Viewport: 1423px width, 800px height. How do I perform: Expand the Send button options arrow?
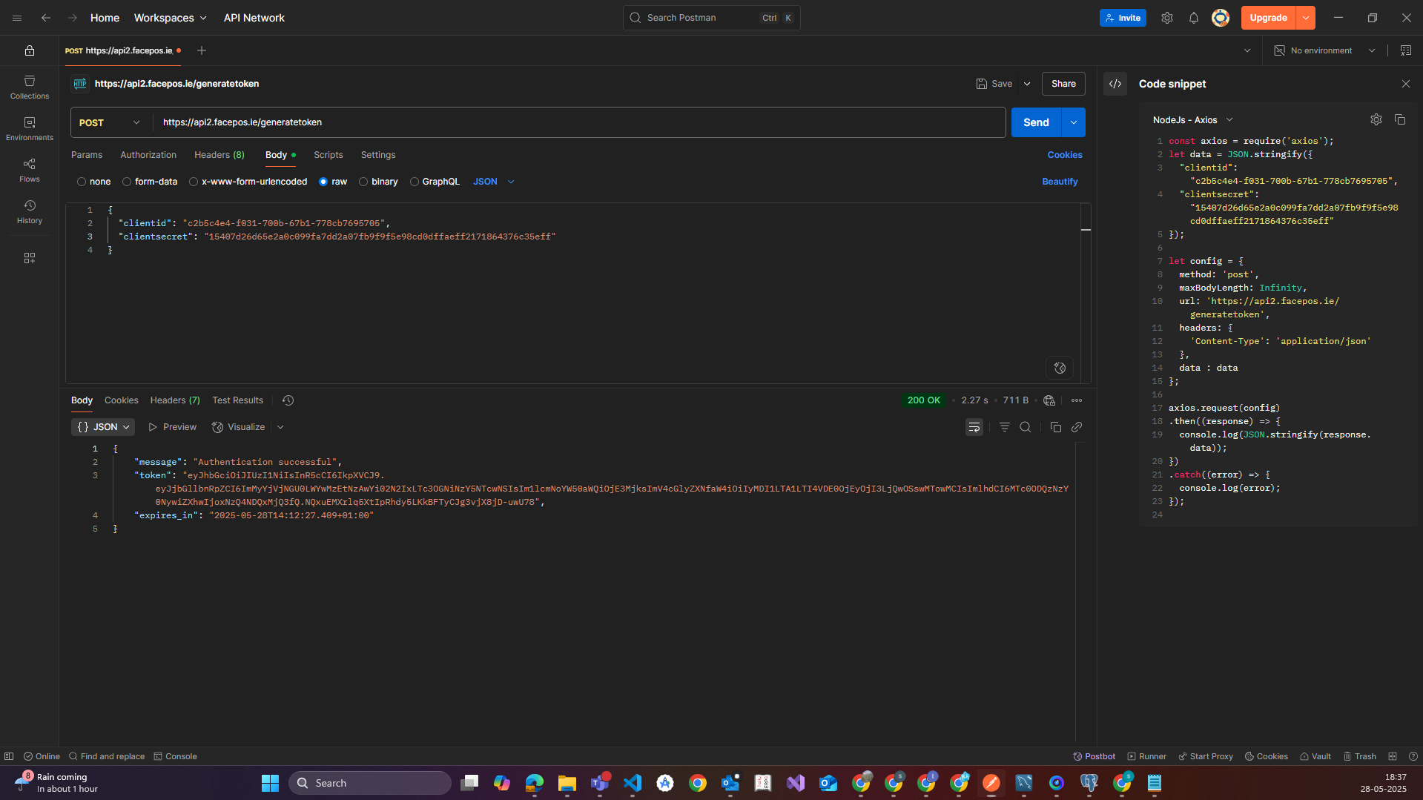(1074, 122)
